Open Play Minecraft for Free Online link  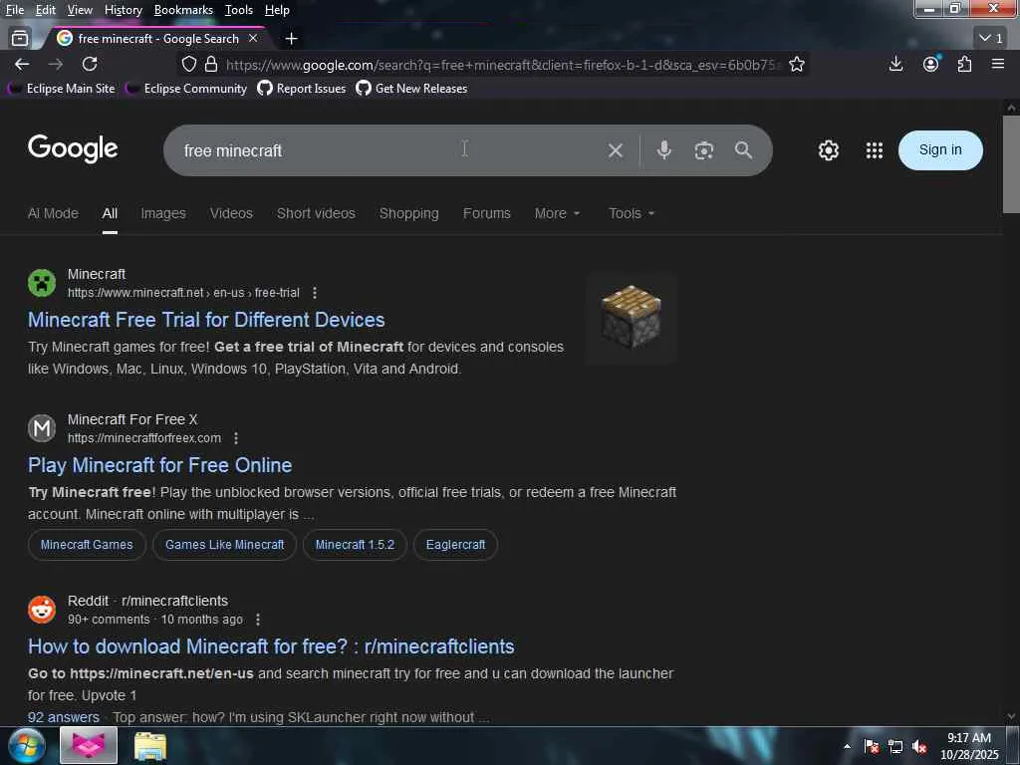tap(160, 465)
